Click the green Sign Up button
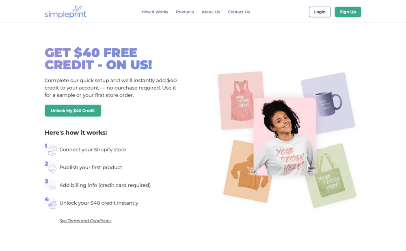406x251 pixels. pos(348,12)
